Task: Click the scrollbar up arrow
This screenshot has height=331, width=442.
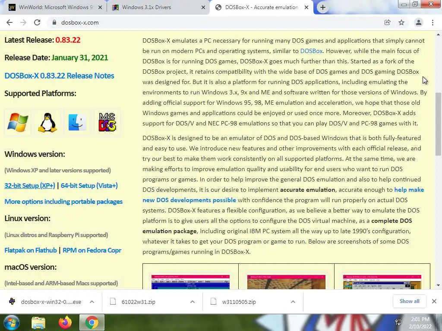Action: [x=438, y=34]
